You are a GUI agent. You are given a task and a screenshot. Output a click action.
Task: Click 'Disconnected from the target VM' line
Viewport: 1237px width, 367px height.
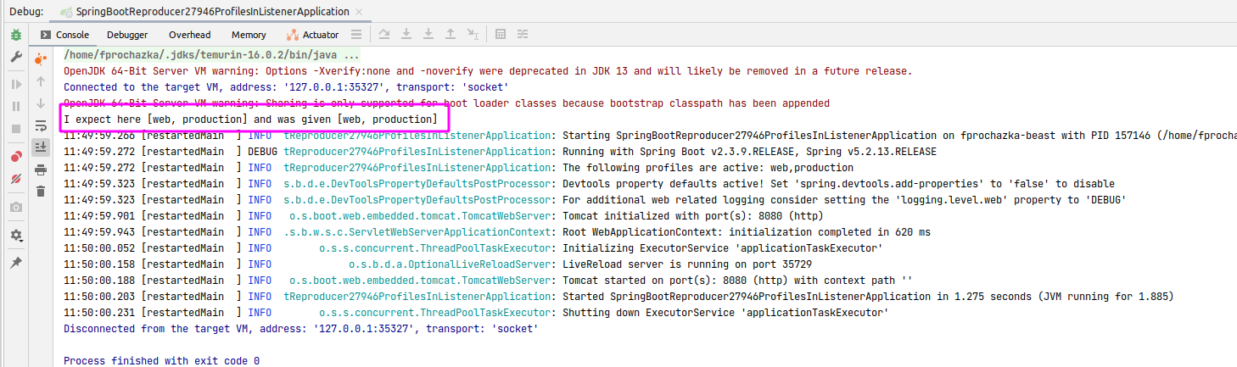tap(300, 329)
